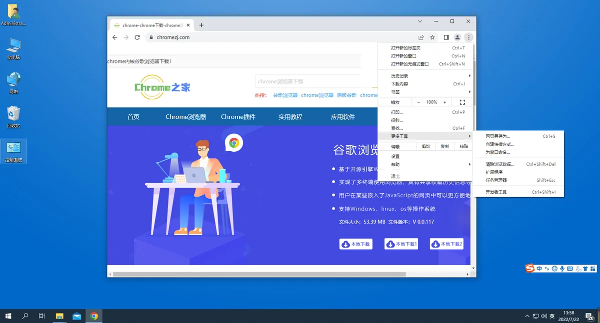Expand the 更多工具 submenu entry
The width and height of the screenshot is (600, 323).
click(425, 136)
